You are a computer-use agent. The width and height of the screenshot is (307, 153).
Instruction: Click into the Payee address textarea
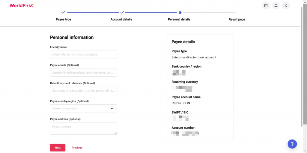(x=83, y=128)
